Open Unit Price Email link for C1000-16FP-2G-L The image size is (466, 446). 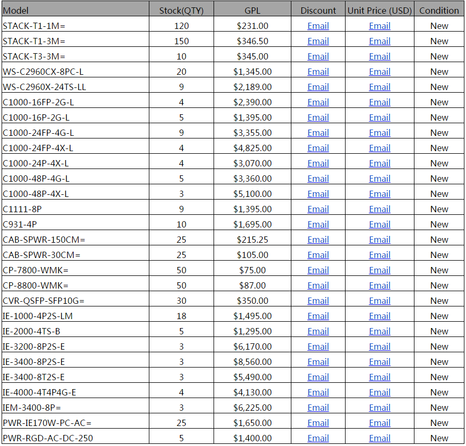(380, 102)
